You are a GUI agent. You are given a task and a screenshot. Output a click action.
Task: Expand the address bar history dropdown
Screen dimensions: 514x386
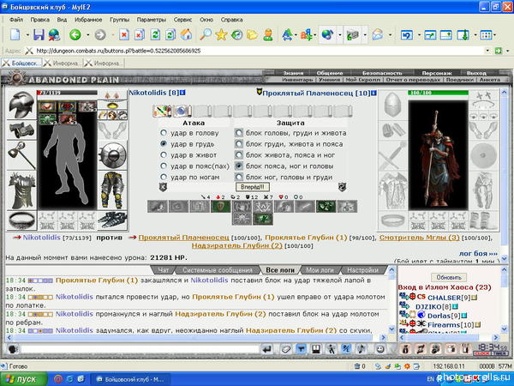[x=487, y=51]
